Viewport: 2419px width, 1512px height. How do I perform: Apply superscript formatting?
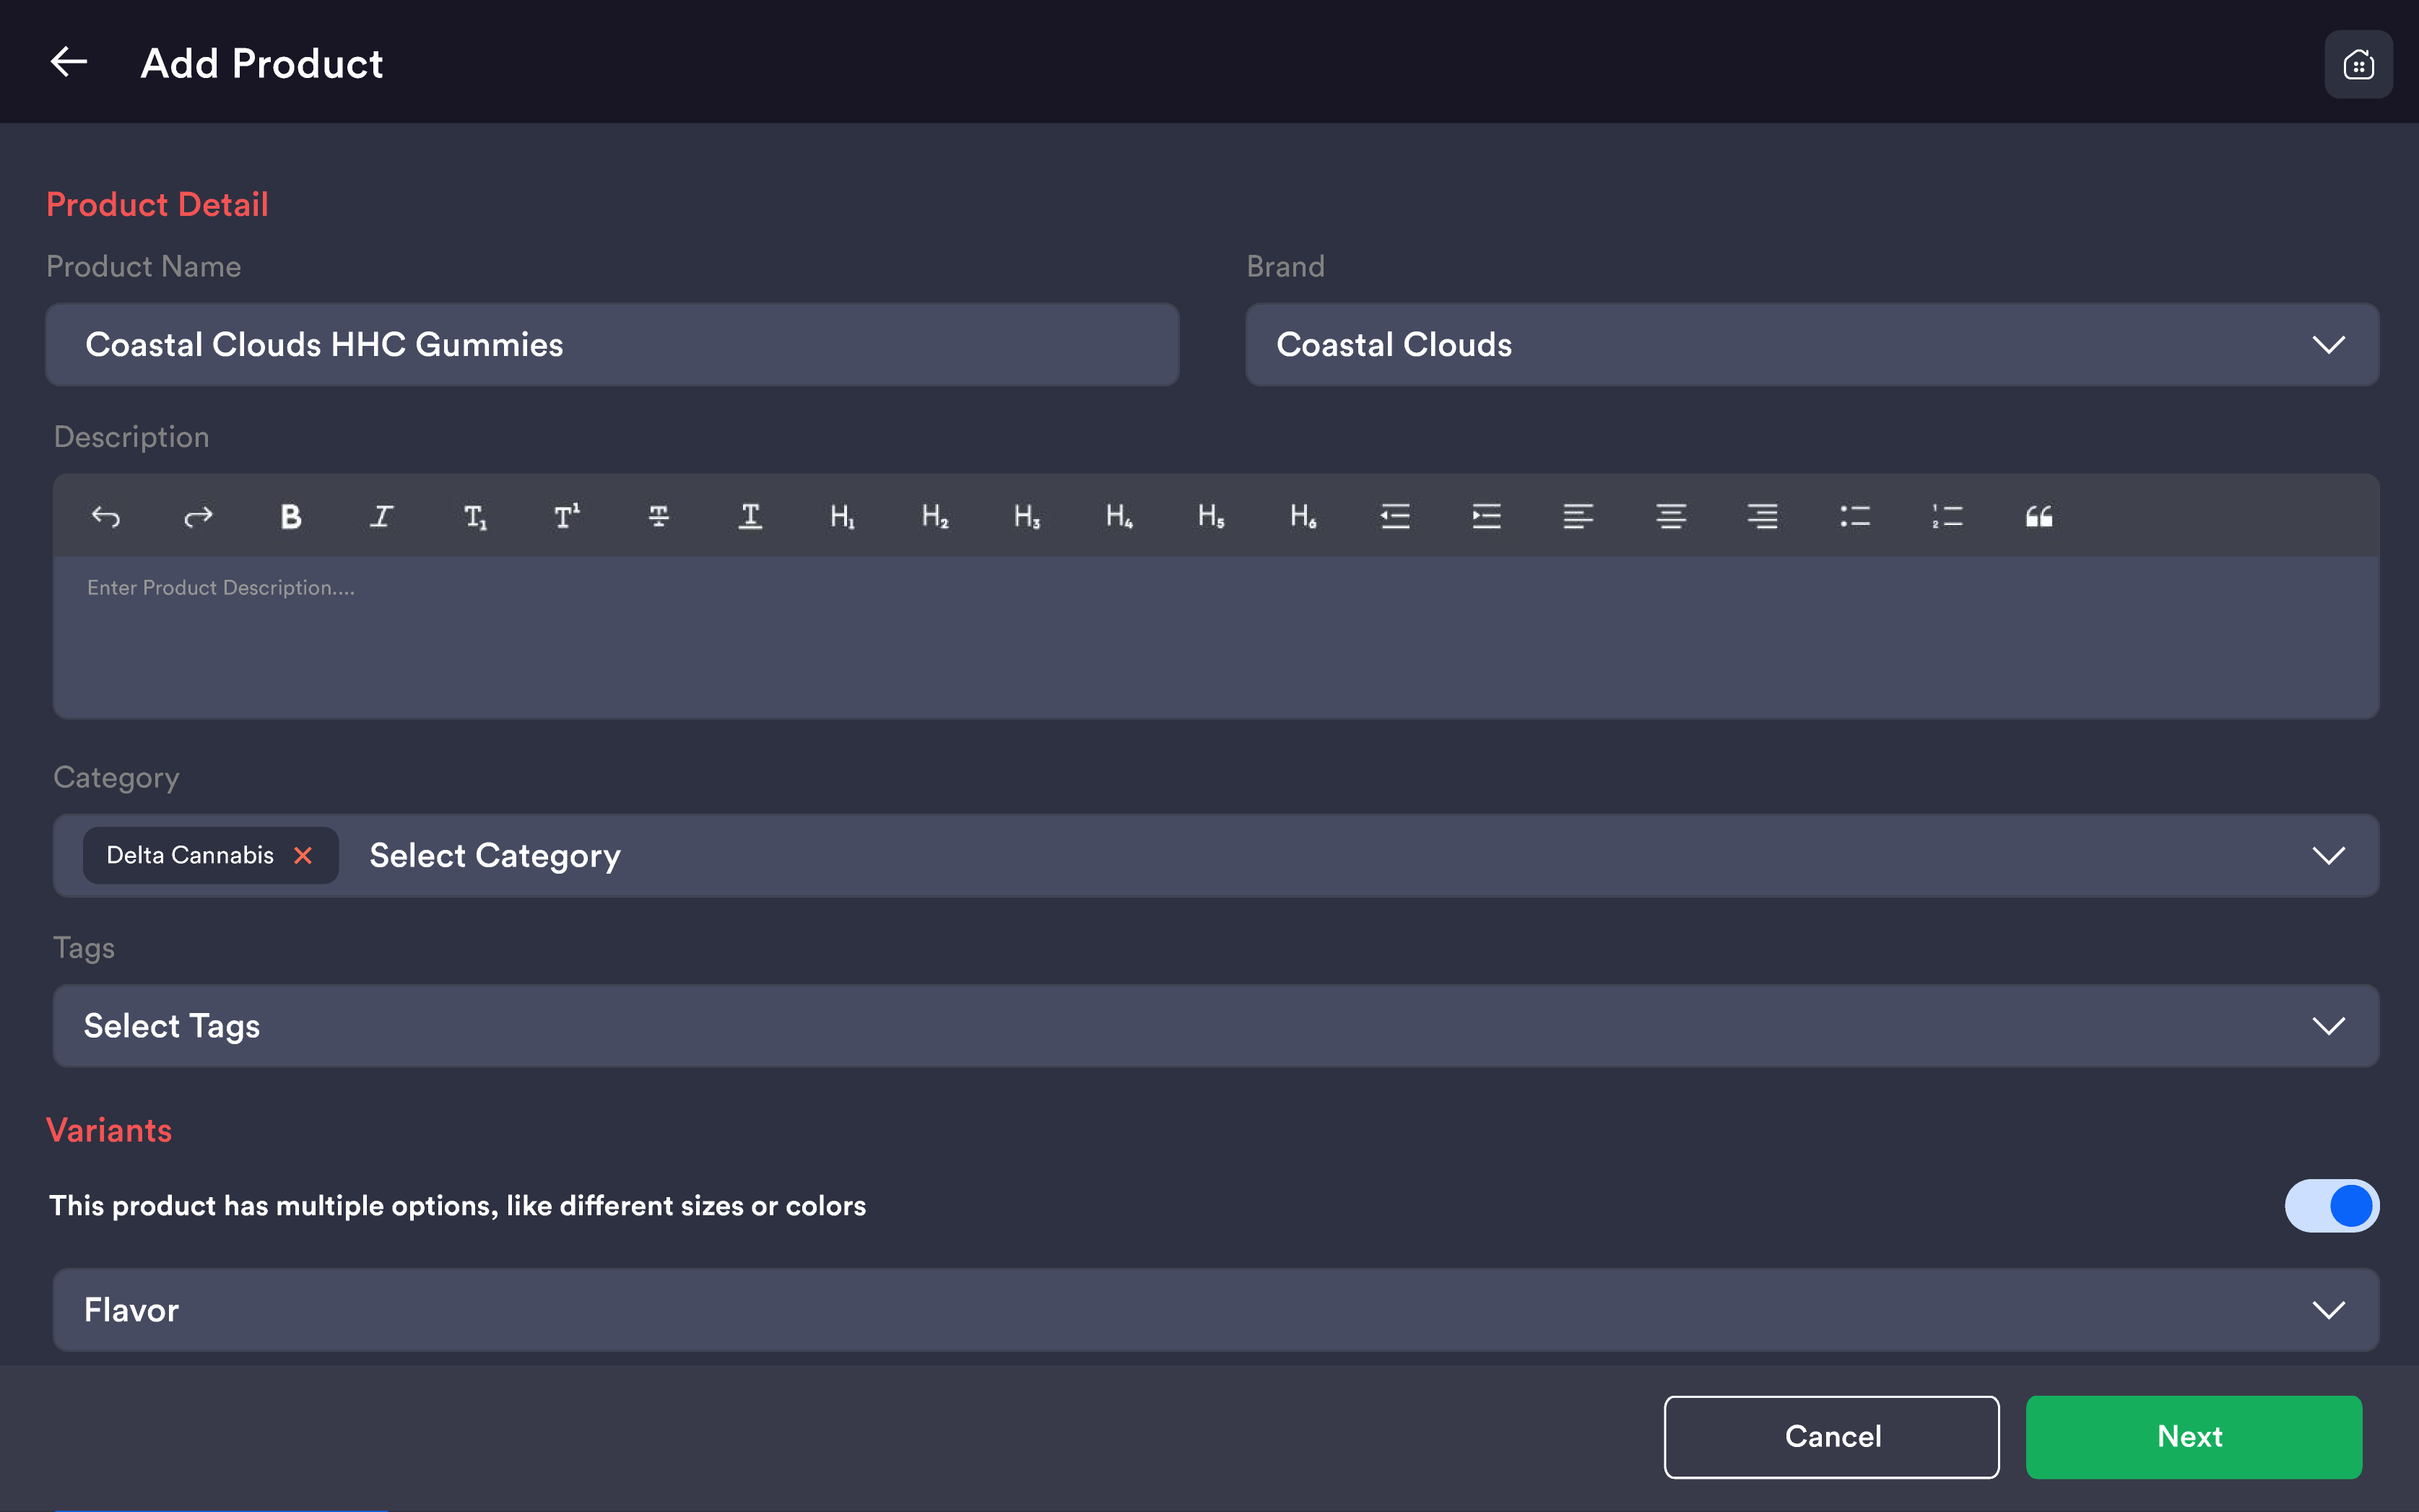pos(566,516)
